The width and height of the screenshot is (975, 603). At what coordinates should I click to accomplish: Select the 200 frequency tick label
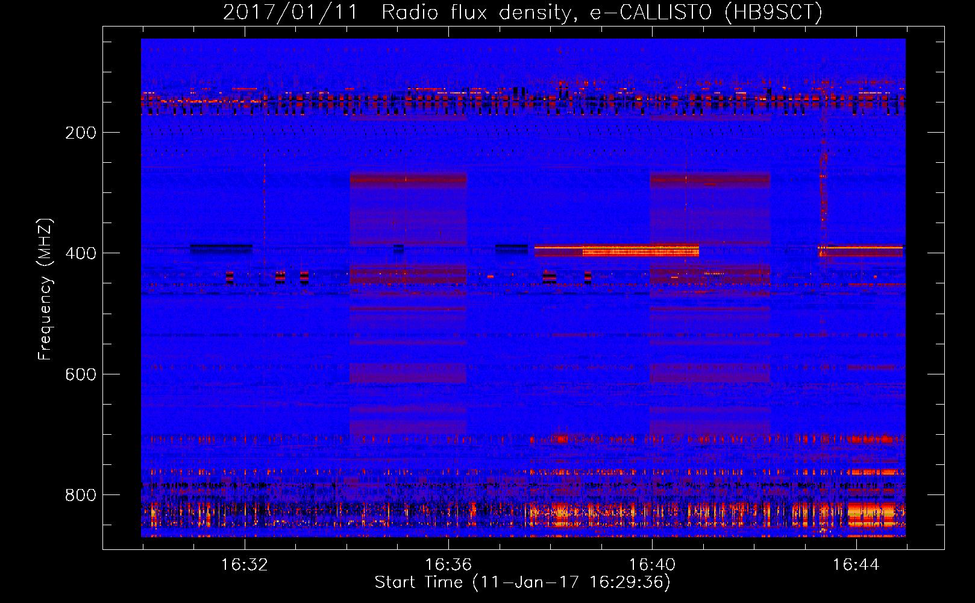[x=81, y=133]
